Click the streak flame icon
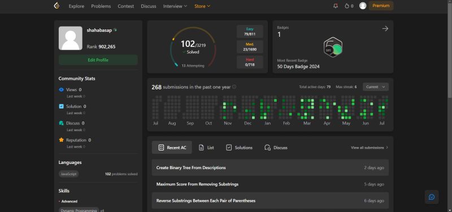 pos(347,6)
